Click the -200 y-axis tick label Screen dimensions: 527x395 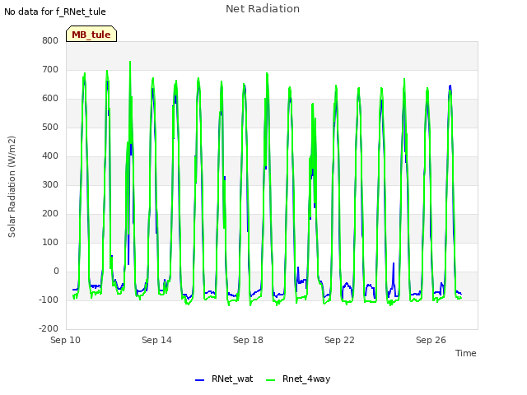49,329
